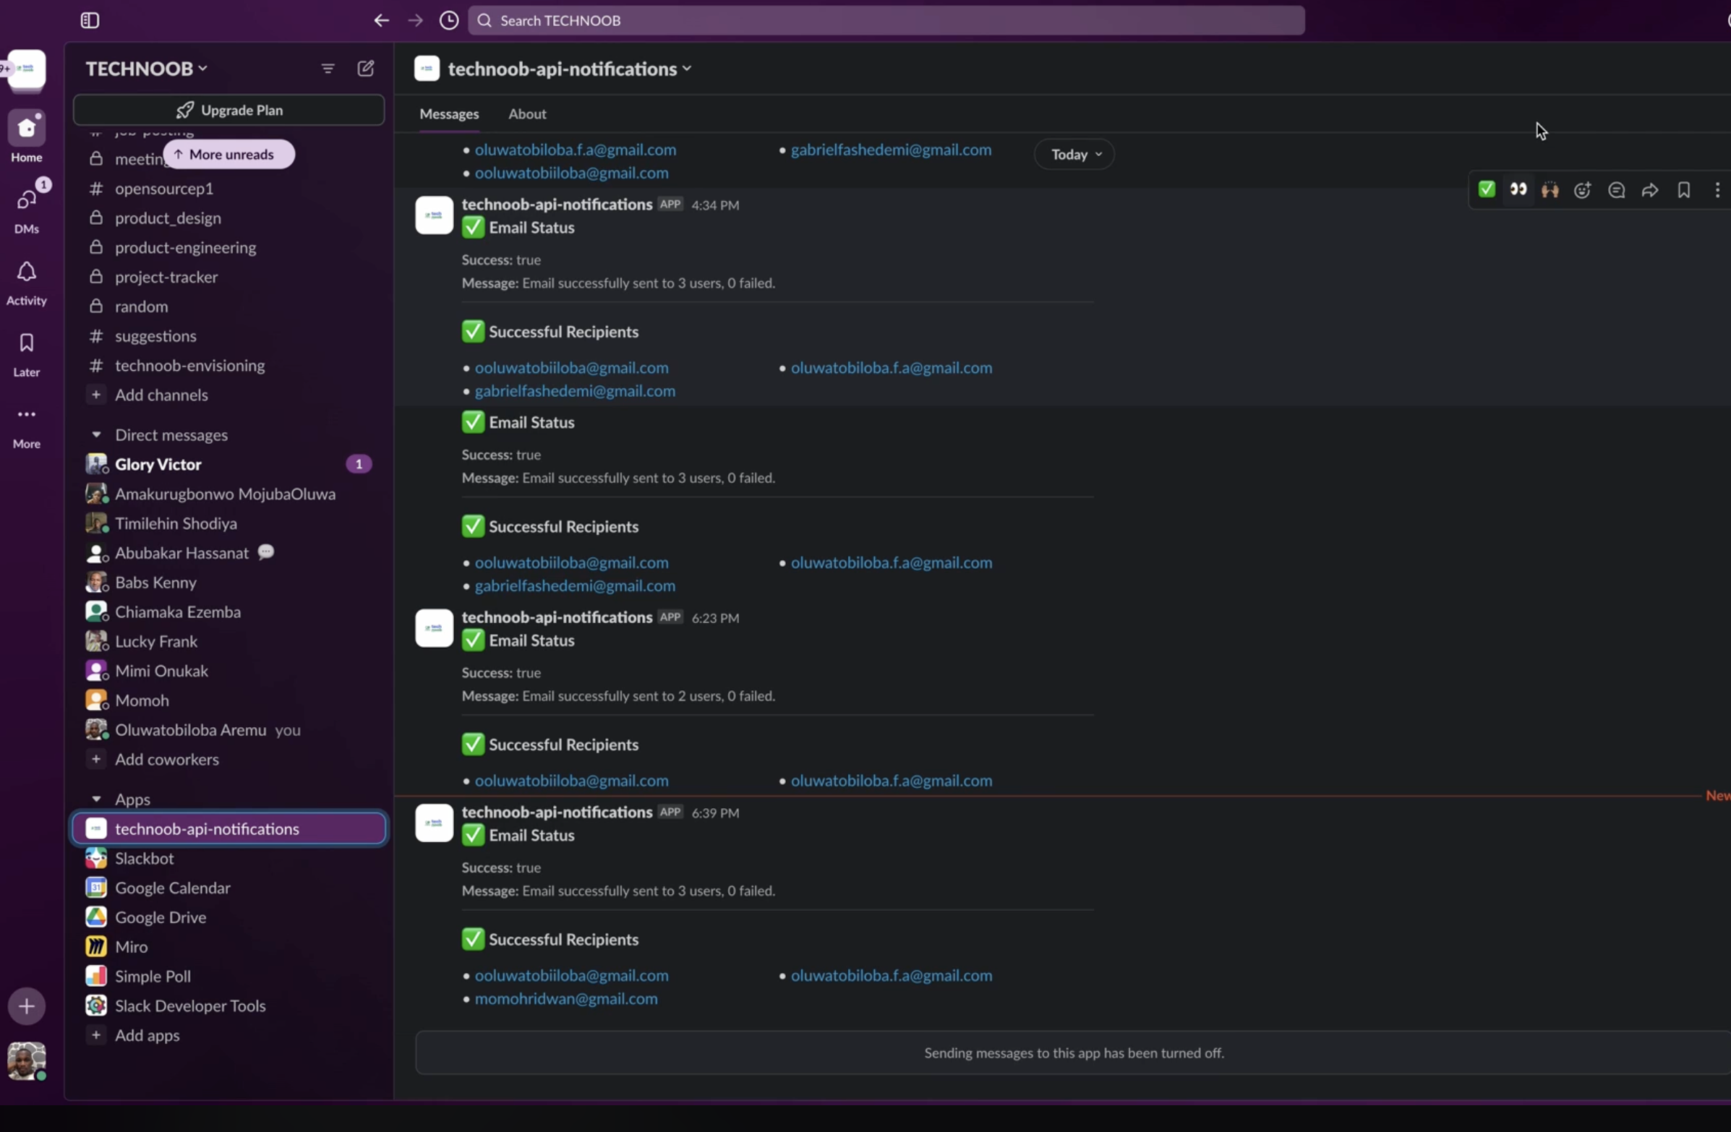Switch to the About tab
1731x1132 pixels.
pos(526,114)
